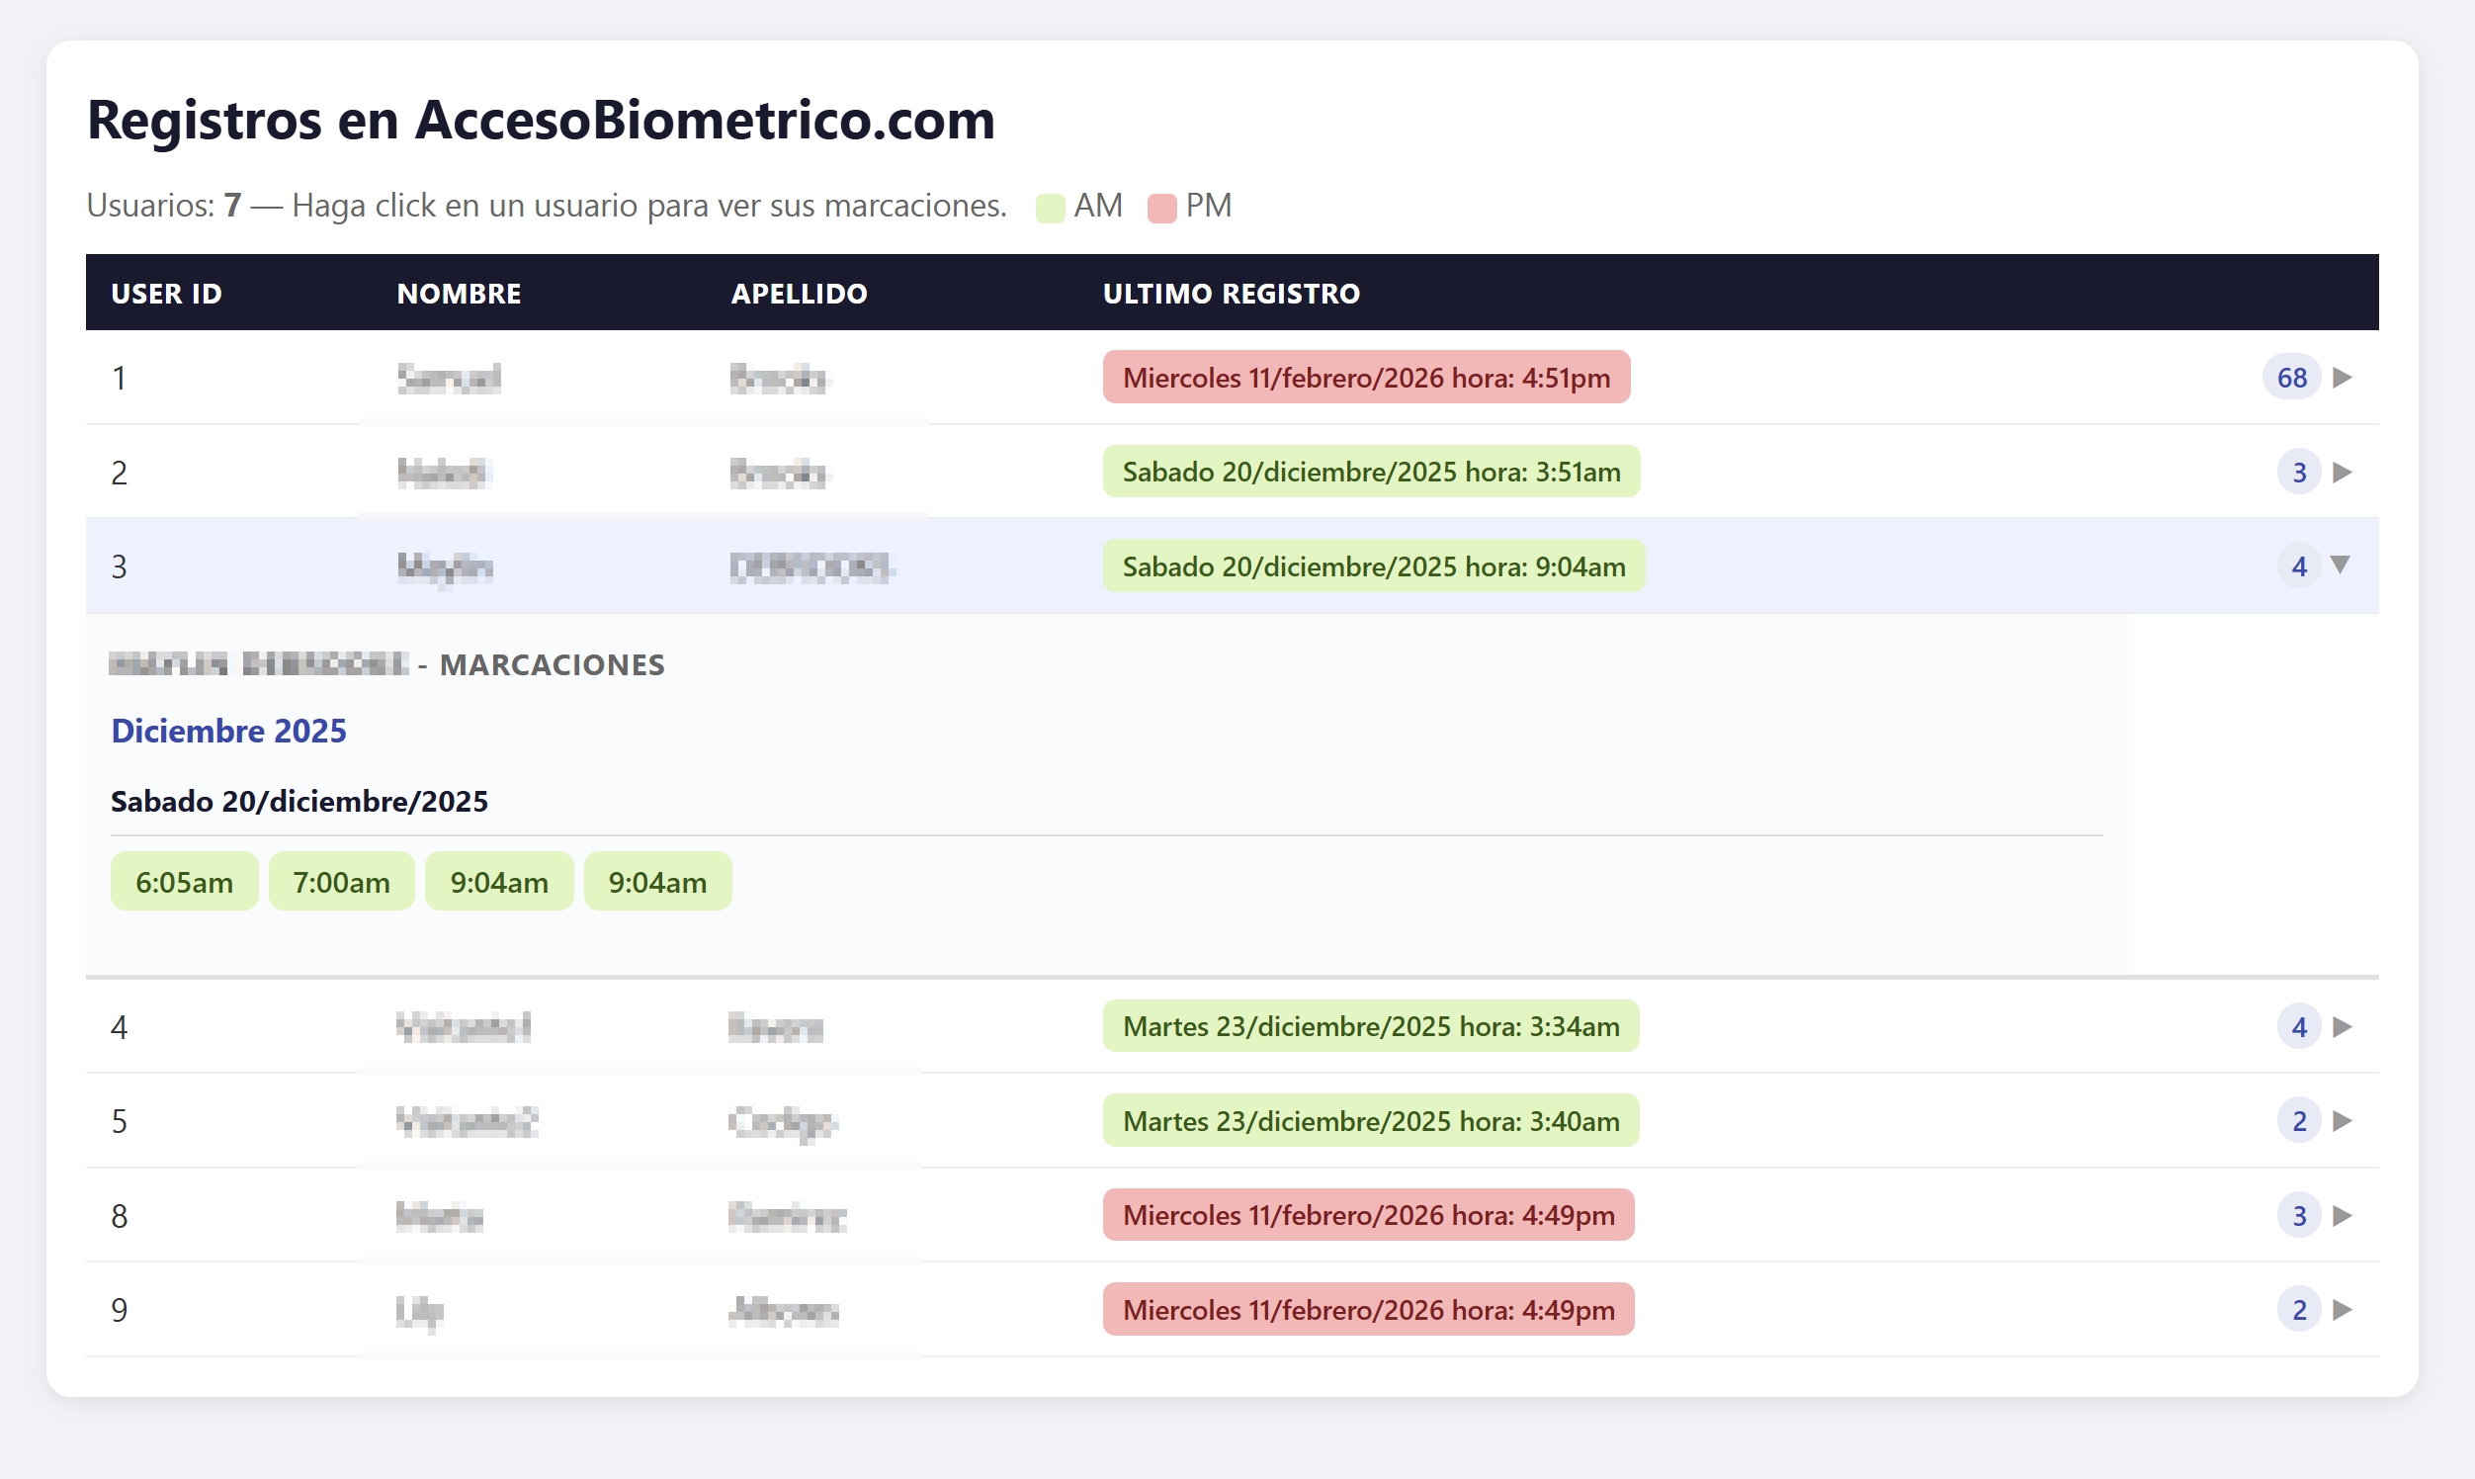Click the APELLIDO column header
Image resolution: width=2475 pixels, height=1479 pixels.
point(798,293)
